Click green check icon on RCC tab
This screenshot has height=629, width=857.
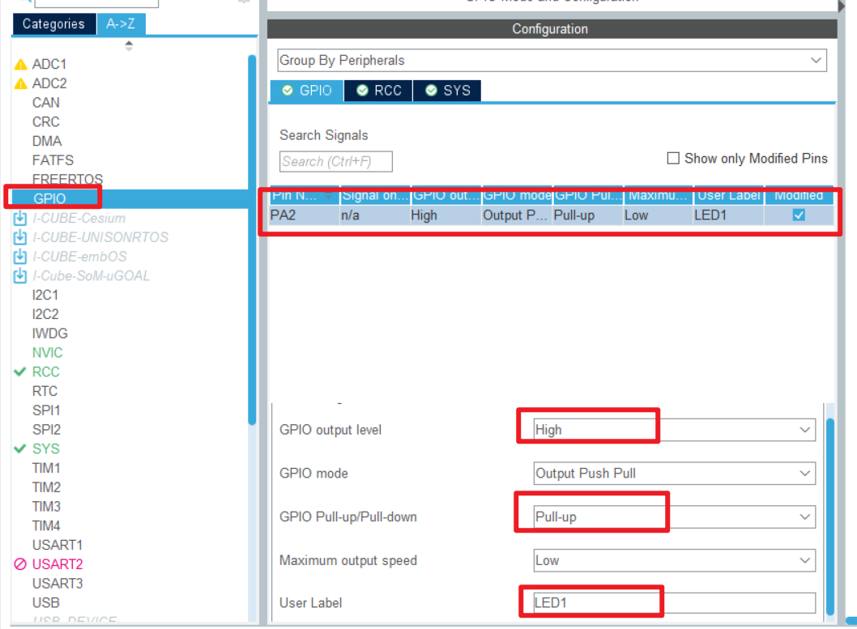coord(362,90)
